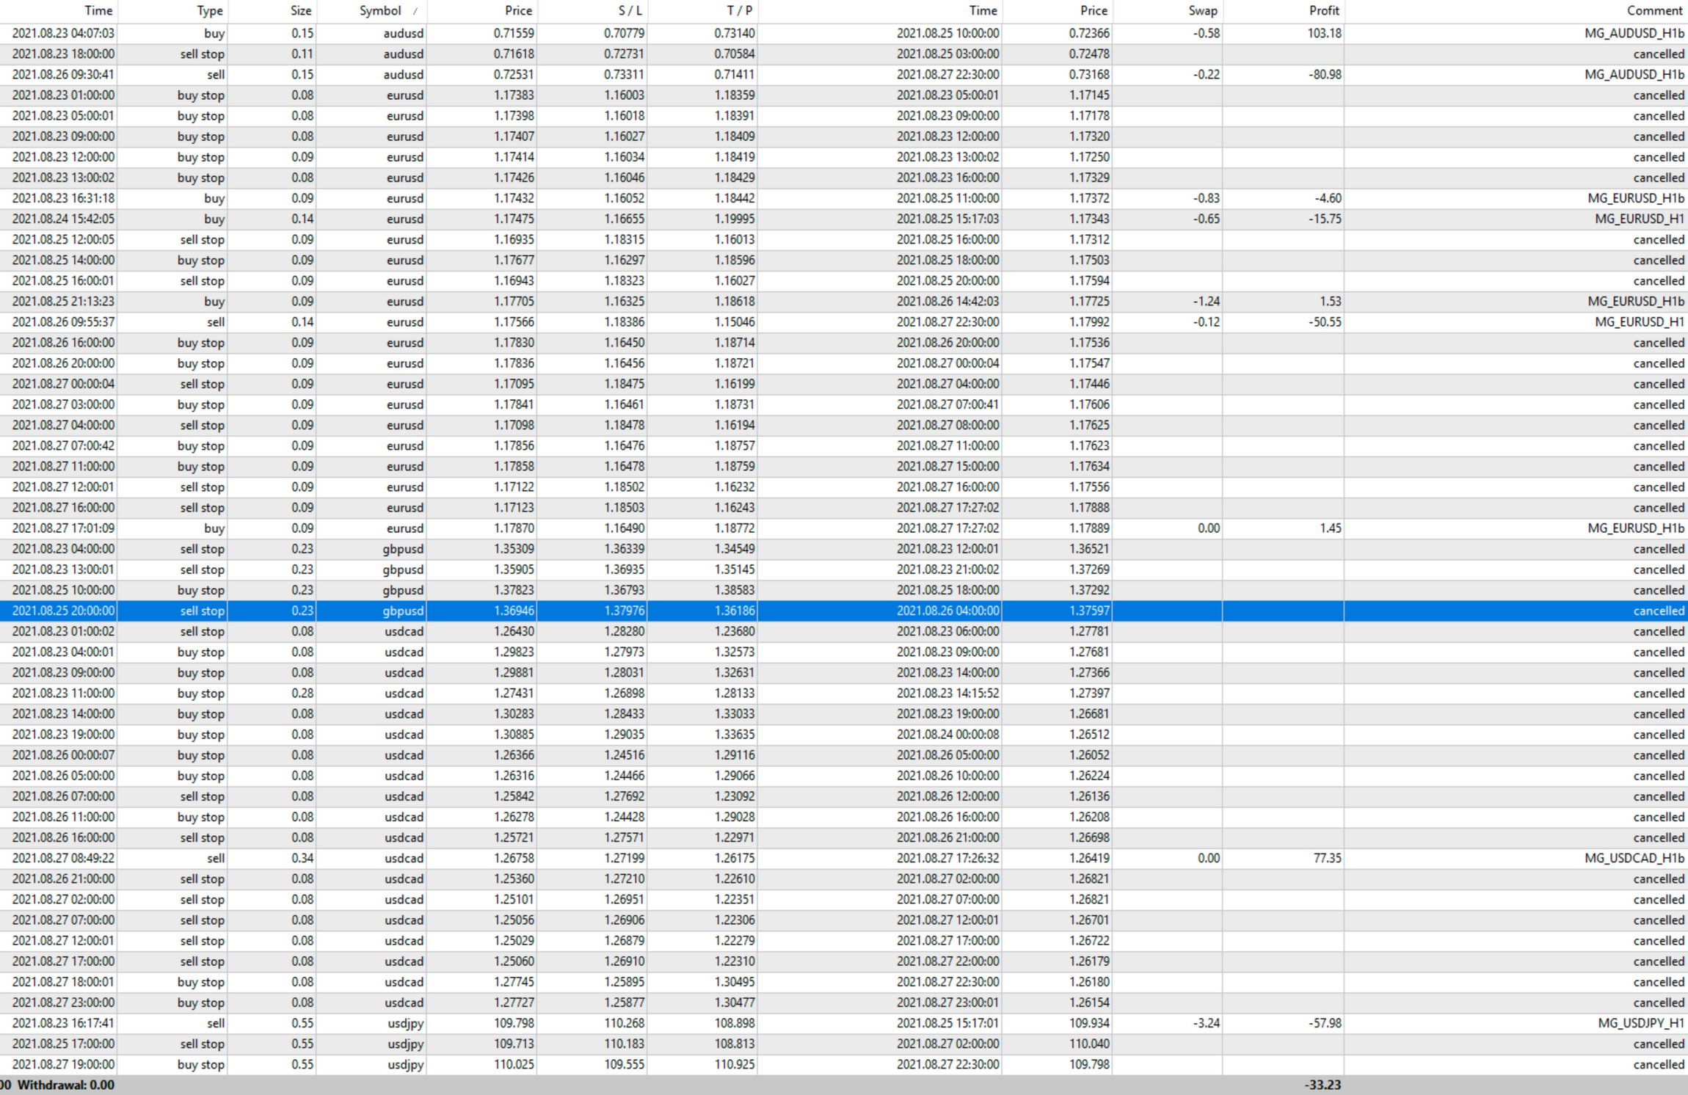Viewport: 1688px width, 1095px height.
Task: Select the usdcad sell row with profit 77.35
Action: click(402, 858)
